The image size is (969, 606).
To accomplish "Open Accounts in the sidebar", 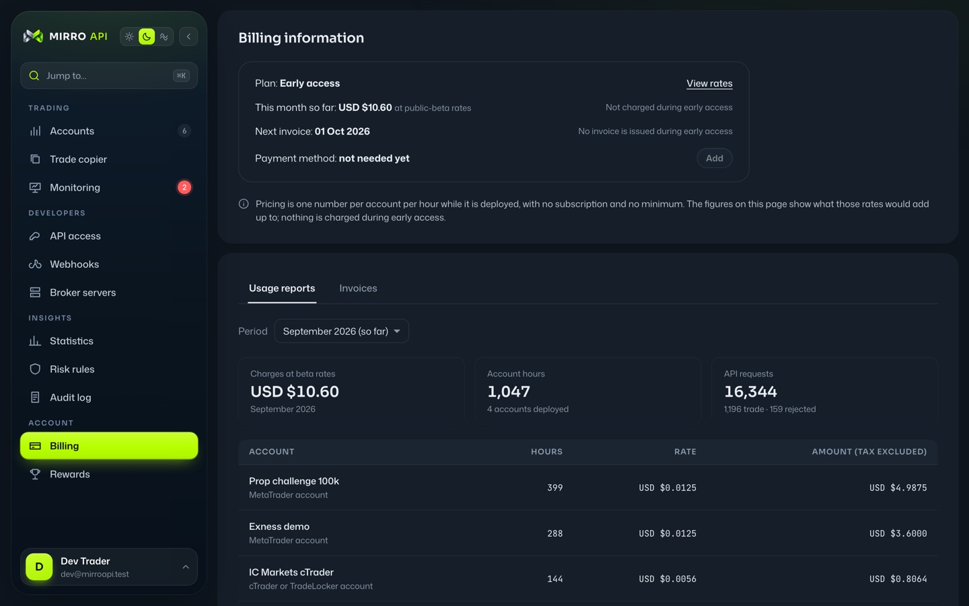I will [x=109, y=131].
